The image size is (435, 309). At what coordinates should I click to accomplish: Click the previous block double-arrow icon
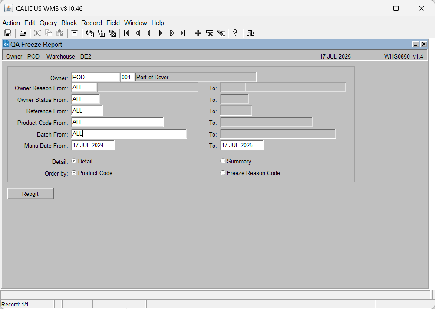click(x=138, y=33)
